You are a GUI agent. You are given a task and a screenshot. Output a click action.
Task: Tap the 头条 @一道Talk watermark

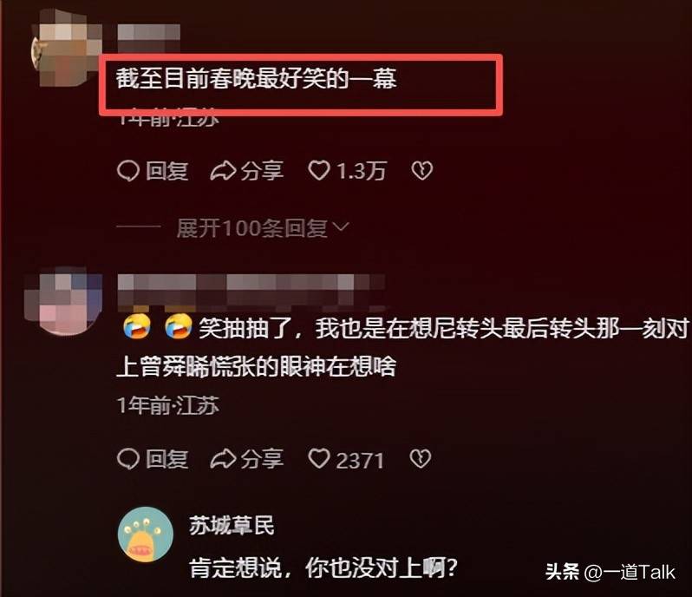point(610,573)
